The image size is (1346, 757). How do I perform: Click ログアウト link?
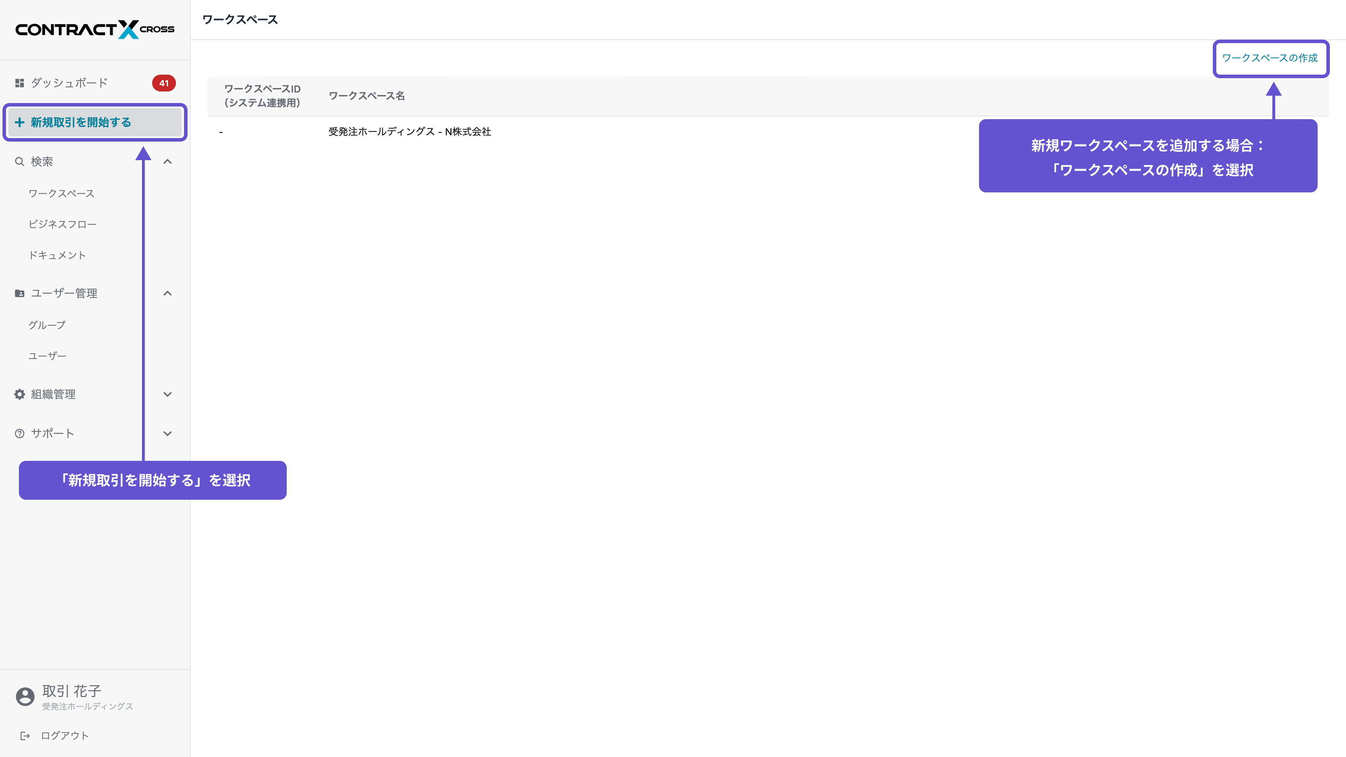tap(65, 736)
